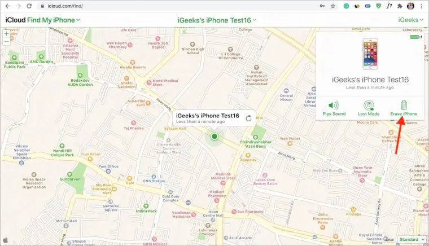Click the AMC Garden map marker

tap(41, 57)
